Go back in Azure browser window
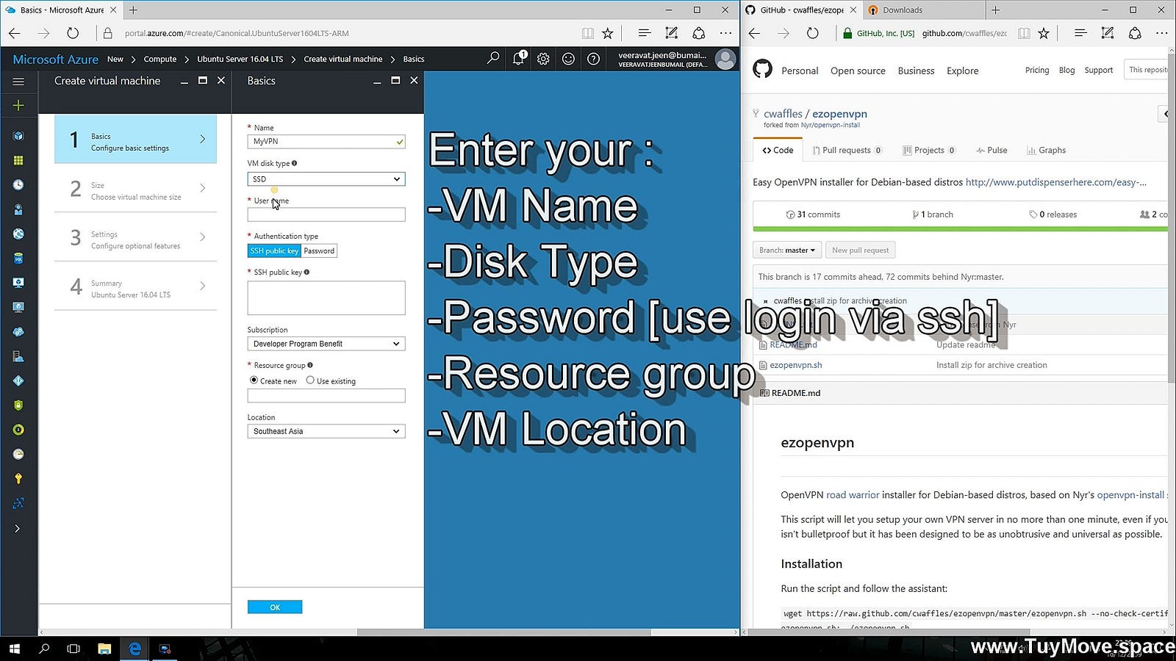This screenshot has width=1176, height=661. (x=15, y=33)
